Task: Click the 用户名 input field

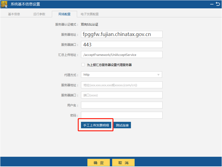Action: (x=122, y=105)
